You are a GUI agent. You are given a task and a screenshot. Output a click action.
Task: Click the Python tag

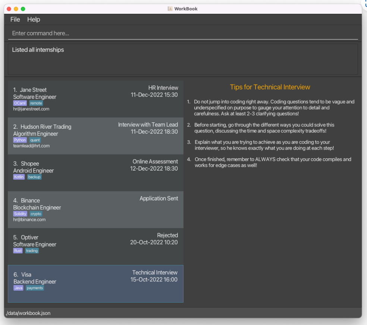coord(20,140)
